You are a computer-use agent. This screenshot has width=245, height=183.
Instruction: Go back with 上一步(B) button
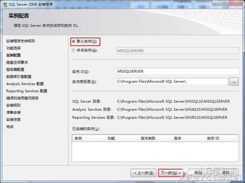click(143, 173)
